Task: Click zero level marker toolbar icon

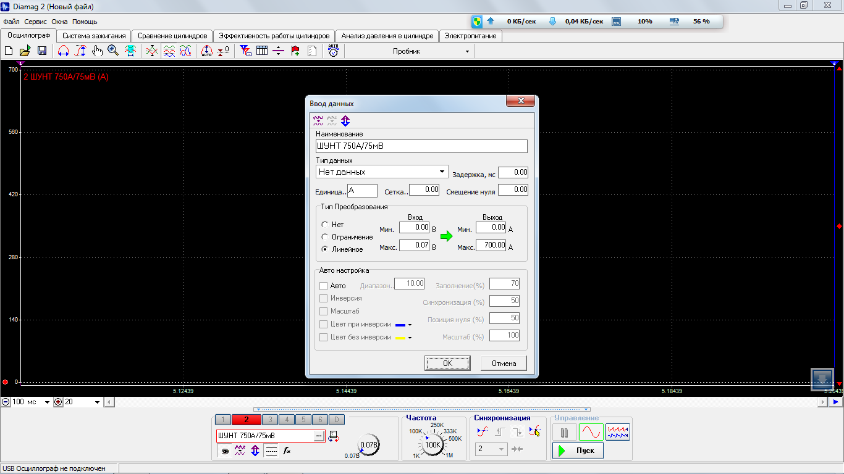Action: (x=224, y=51)
